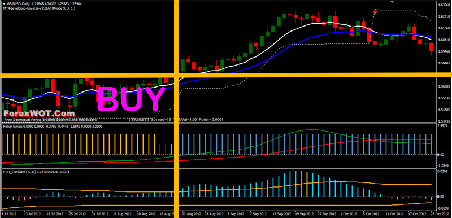Viewport: 452px width, 218px height.
Task: Click the Spread=12 status text
Action: click(x=161, y=119)
